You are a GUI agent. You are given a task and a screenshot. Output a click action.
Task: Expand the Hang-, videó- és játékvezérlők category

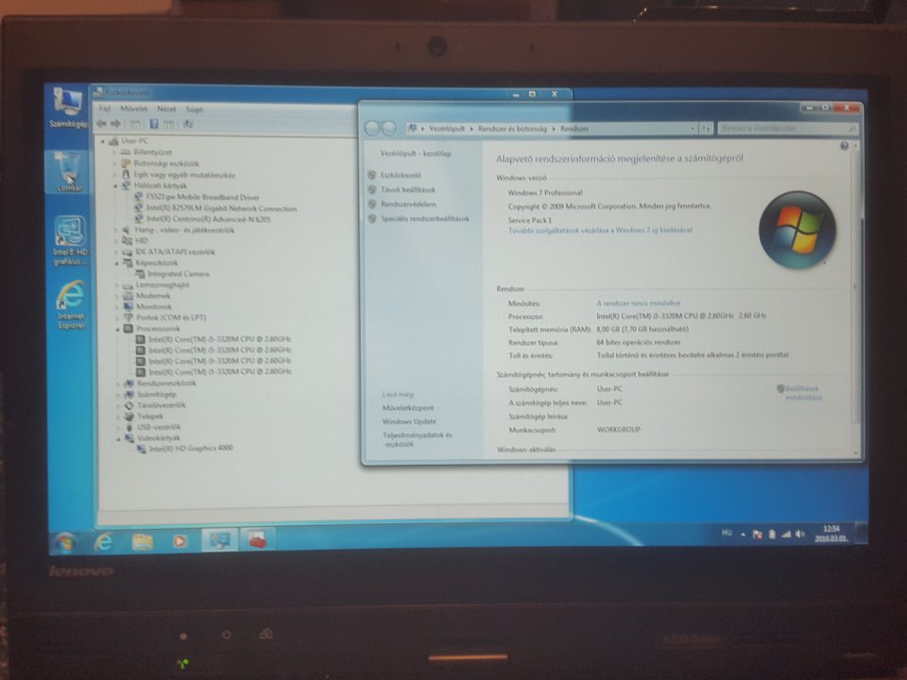pyautogui.click(x=115, y=230)
